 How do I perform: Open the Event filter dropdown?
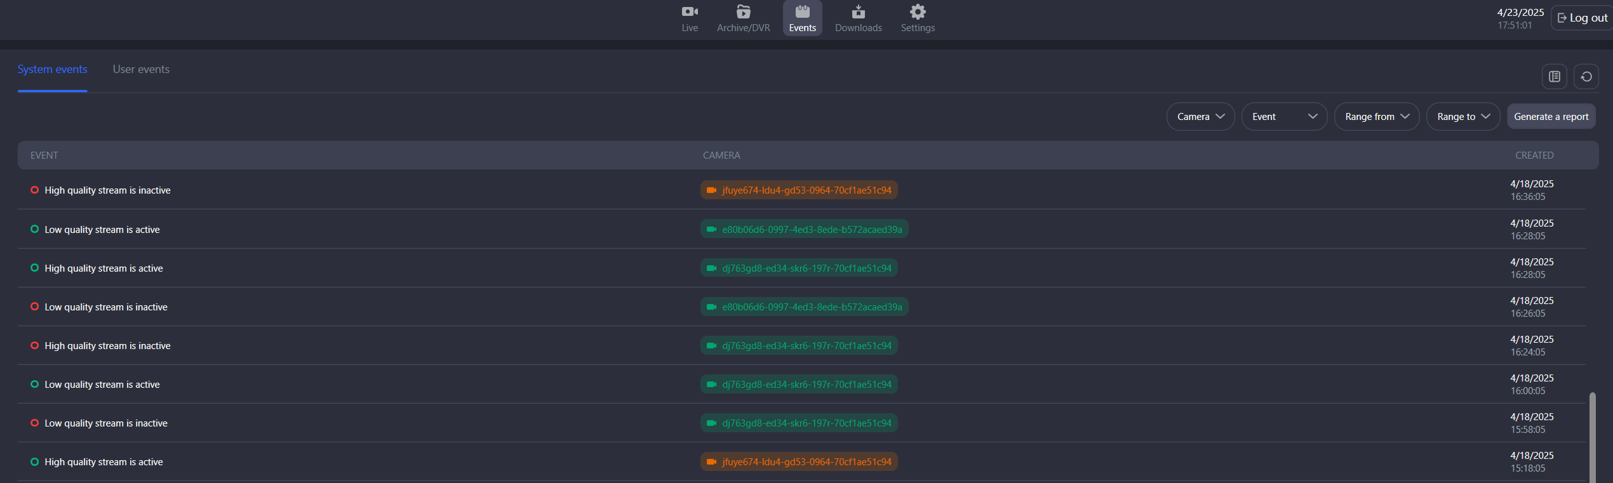pos(1283,117)
